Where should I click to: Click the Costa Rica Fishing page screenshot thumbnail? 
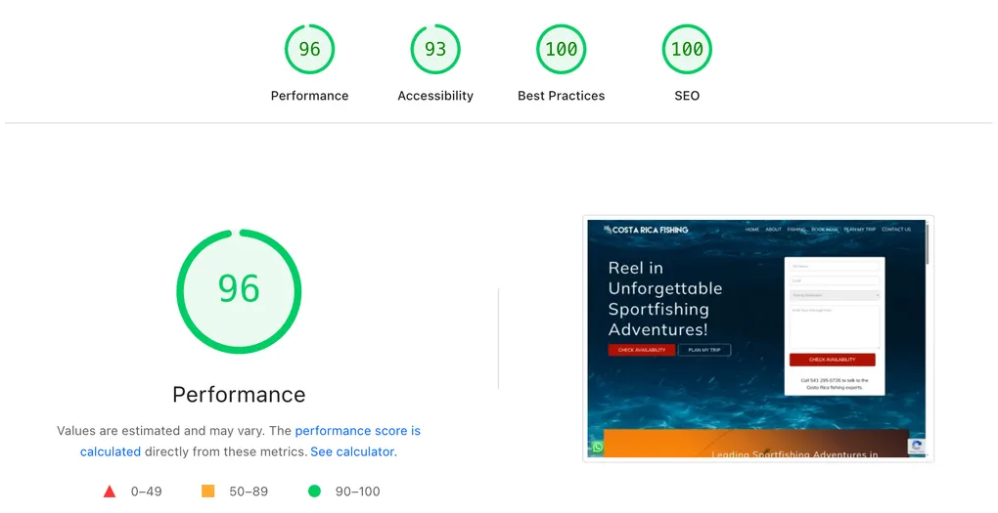(758, 339)
